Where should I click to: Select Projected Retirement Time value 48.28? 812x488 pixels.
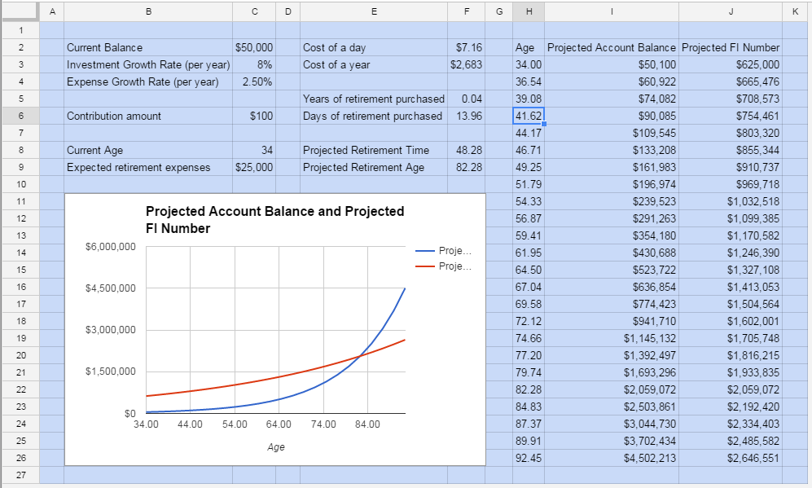pos(466,150)
